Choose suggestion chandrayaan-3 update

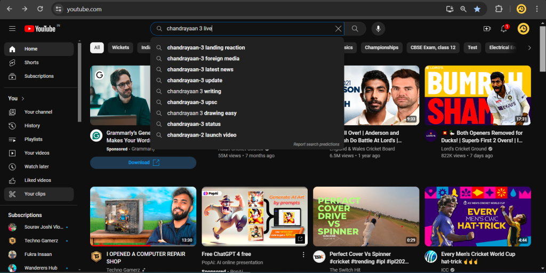[247, 81]
